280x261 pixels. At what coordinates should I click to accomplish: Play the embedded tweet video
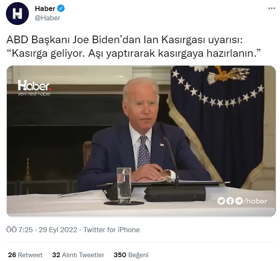(141, 141)
